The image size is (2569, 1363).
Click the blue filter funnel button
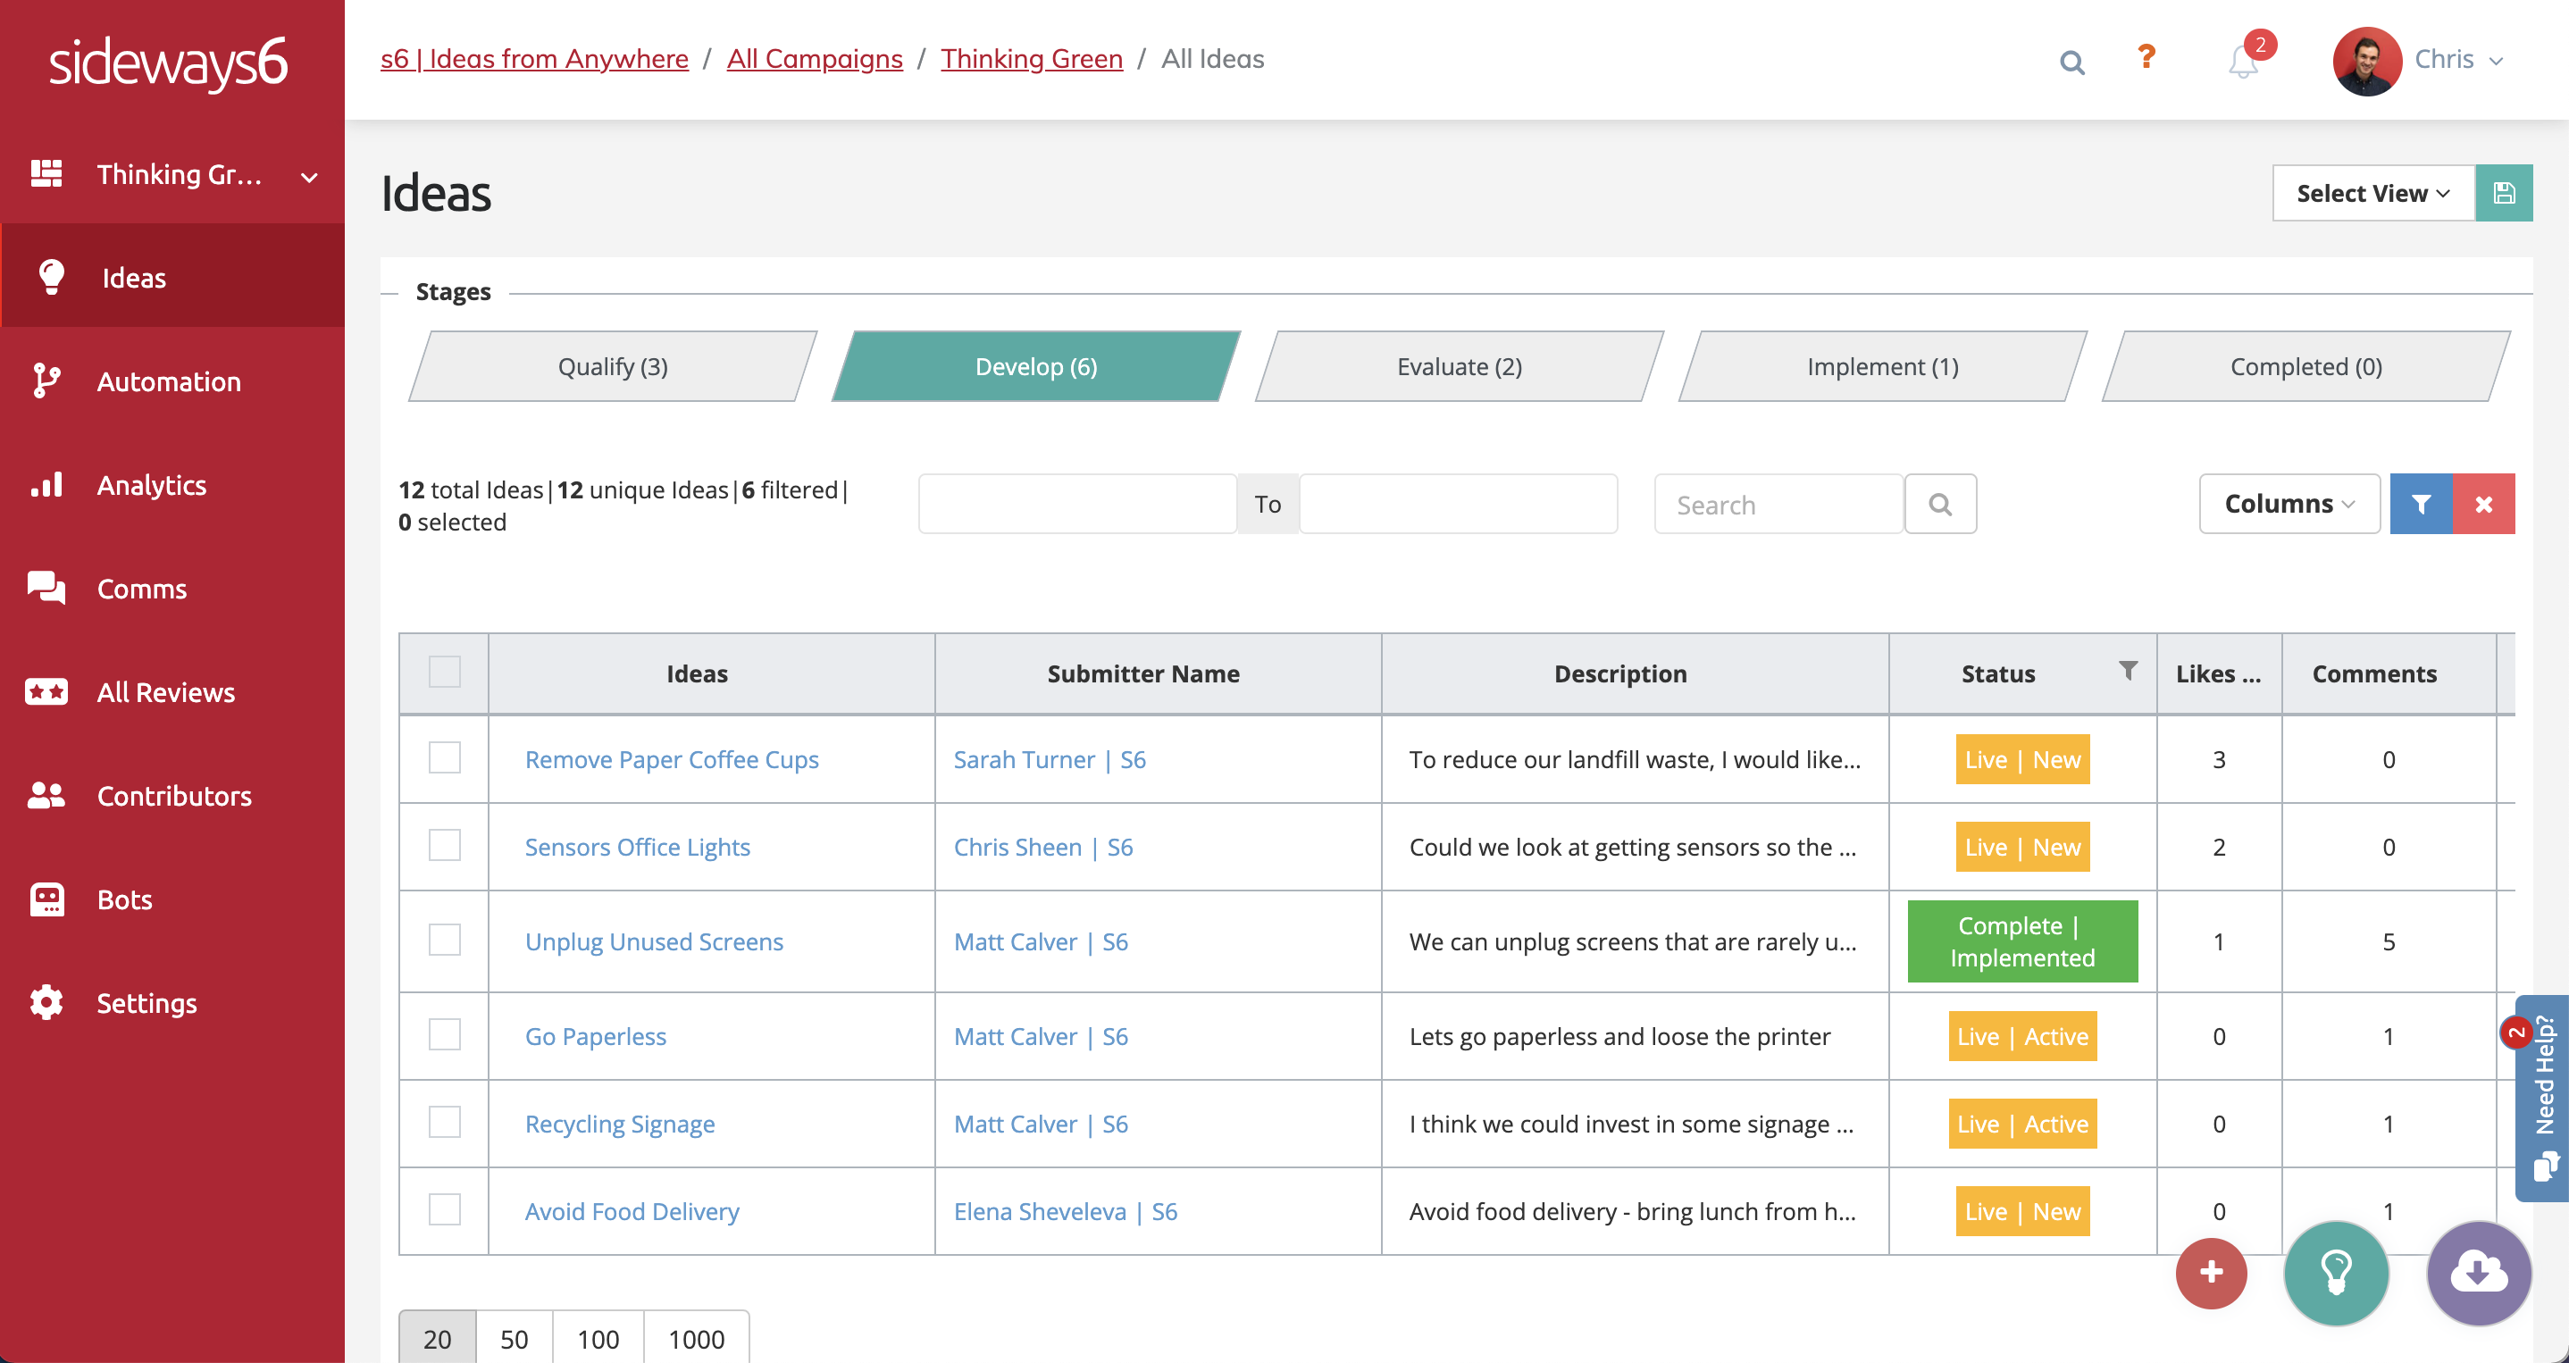[x=2421, y=504]
